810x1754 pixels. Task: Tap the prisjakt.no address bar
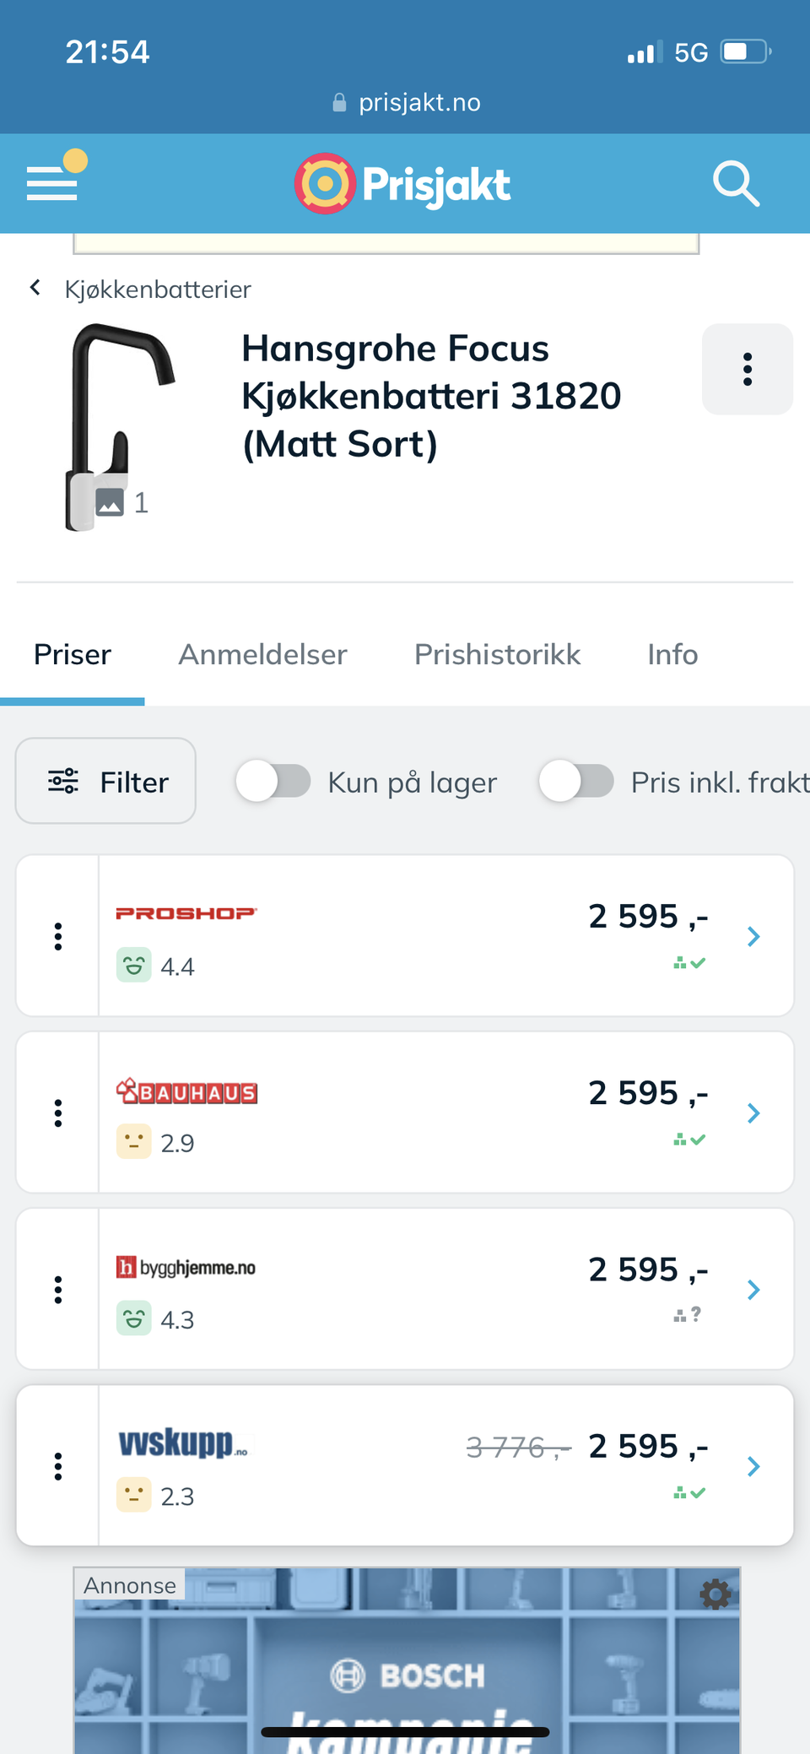407,103
